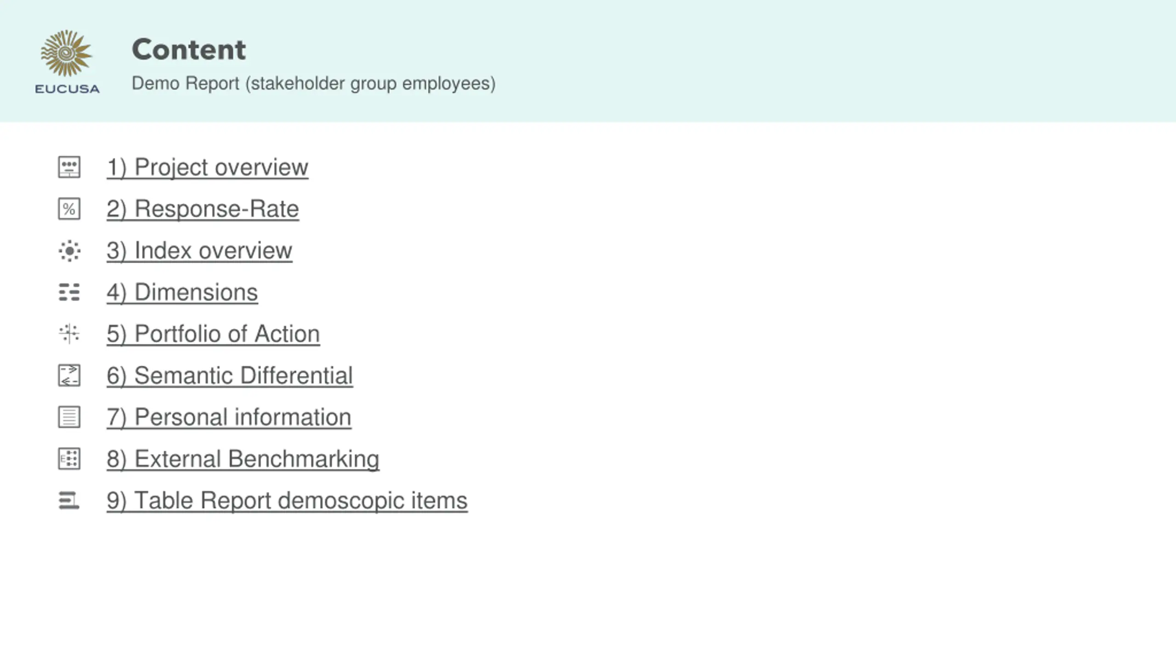Click the Project overview presentation icon
This screenshot has height=661, width=1176.
point(69,167)
